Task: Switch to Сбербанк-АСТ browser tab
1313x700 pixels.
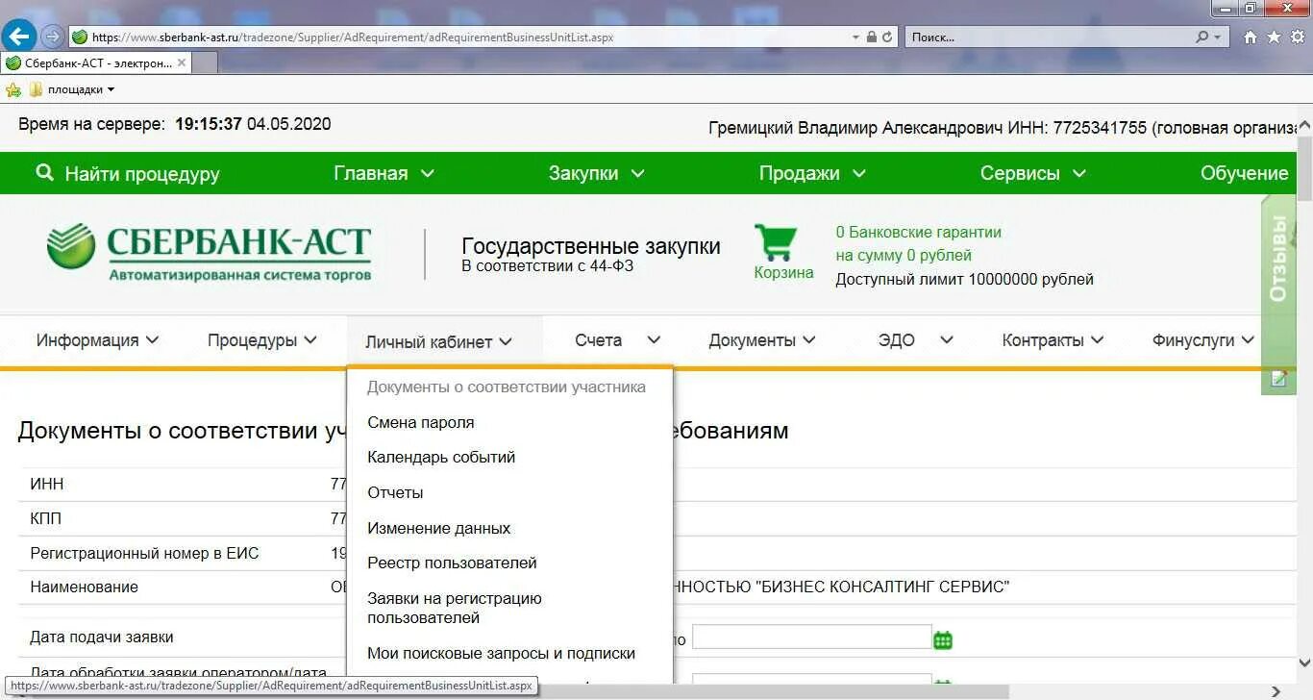Action: [96, 62]
